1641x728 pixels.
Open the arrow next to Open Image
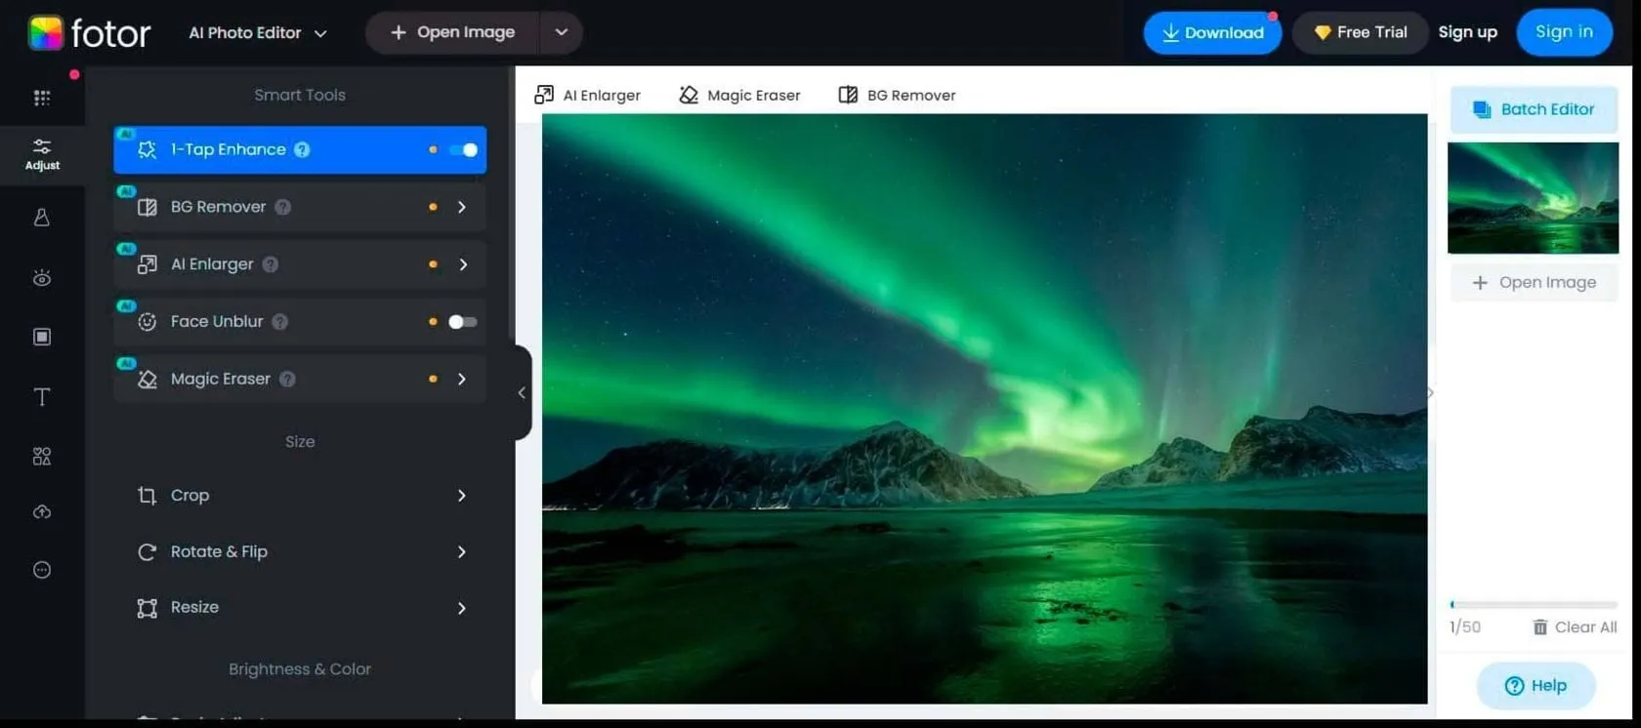pos(562,32)
